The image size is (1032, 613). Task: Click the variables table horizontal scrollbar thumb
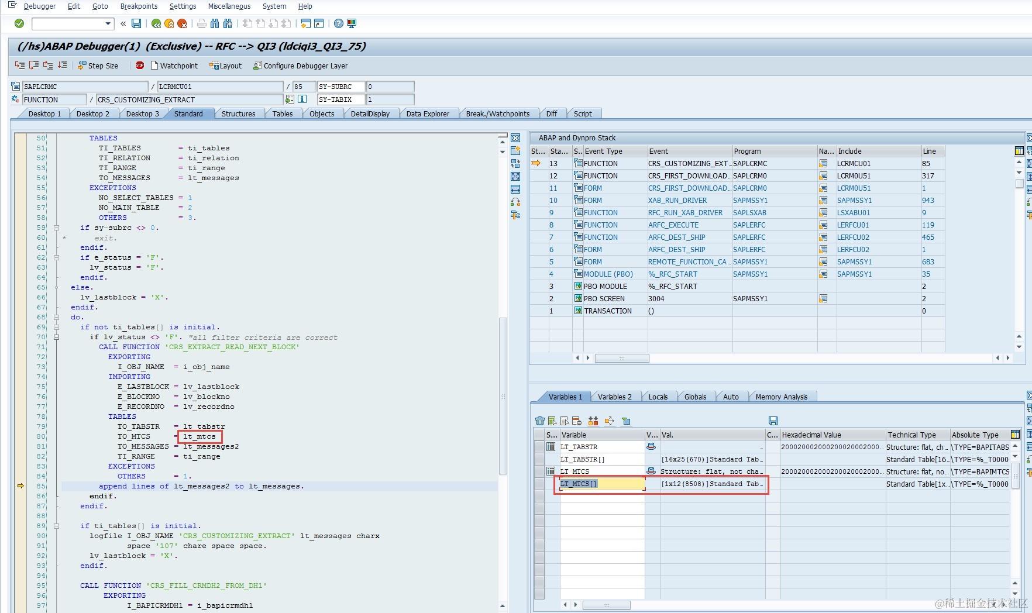pyautogui.click(x=606, y=605)
